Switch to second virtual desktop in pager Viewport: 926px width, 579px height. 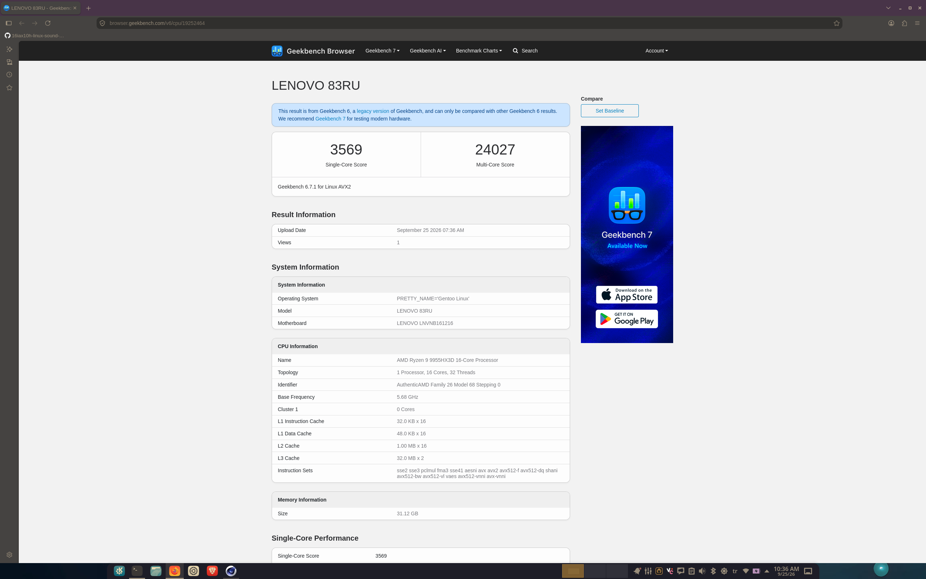(595, 571)
